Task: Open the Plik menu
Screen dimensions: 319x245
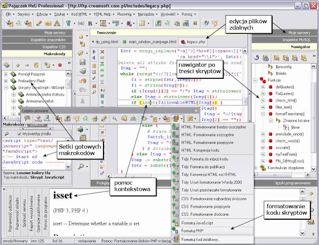Action: pyautogui.click(x=9, y=14)
